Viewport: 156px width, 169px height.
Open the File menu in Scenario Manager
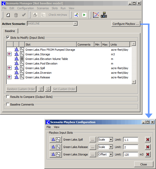4,8
